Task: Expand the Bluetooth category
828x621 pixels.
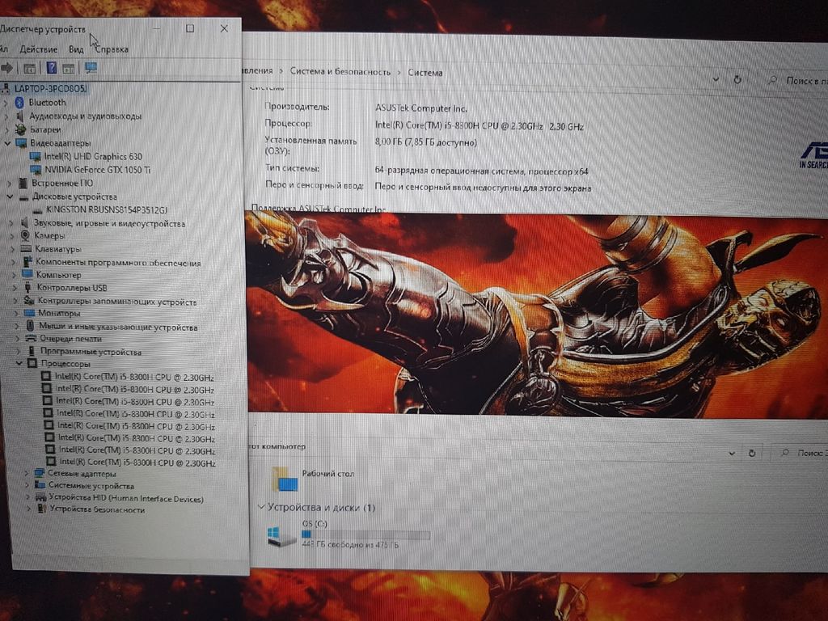Action: coord(7,103)
